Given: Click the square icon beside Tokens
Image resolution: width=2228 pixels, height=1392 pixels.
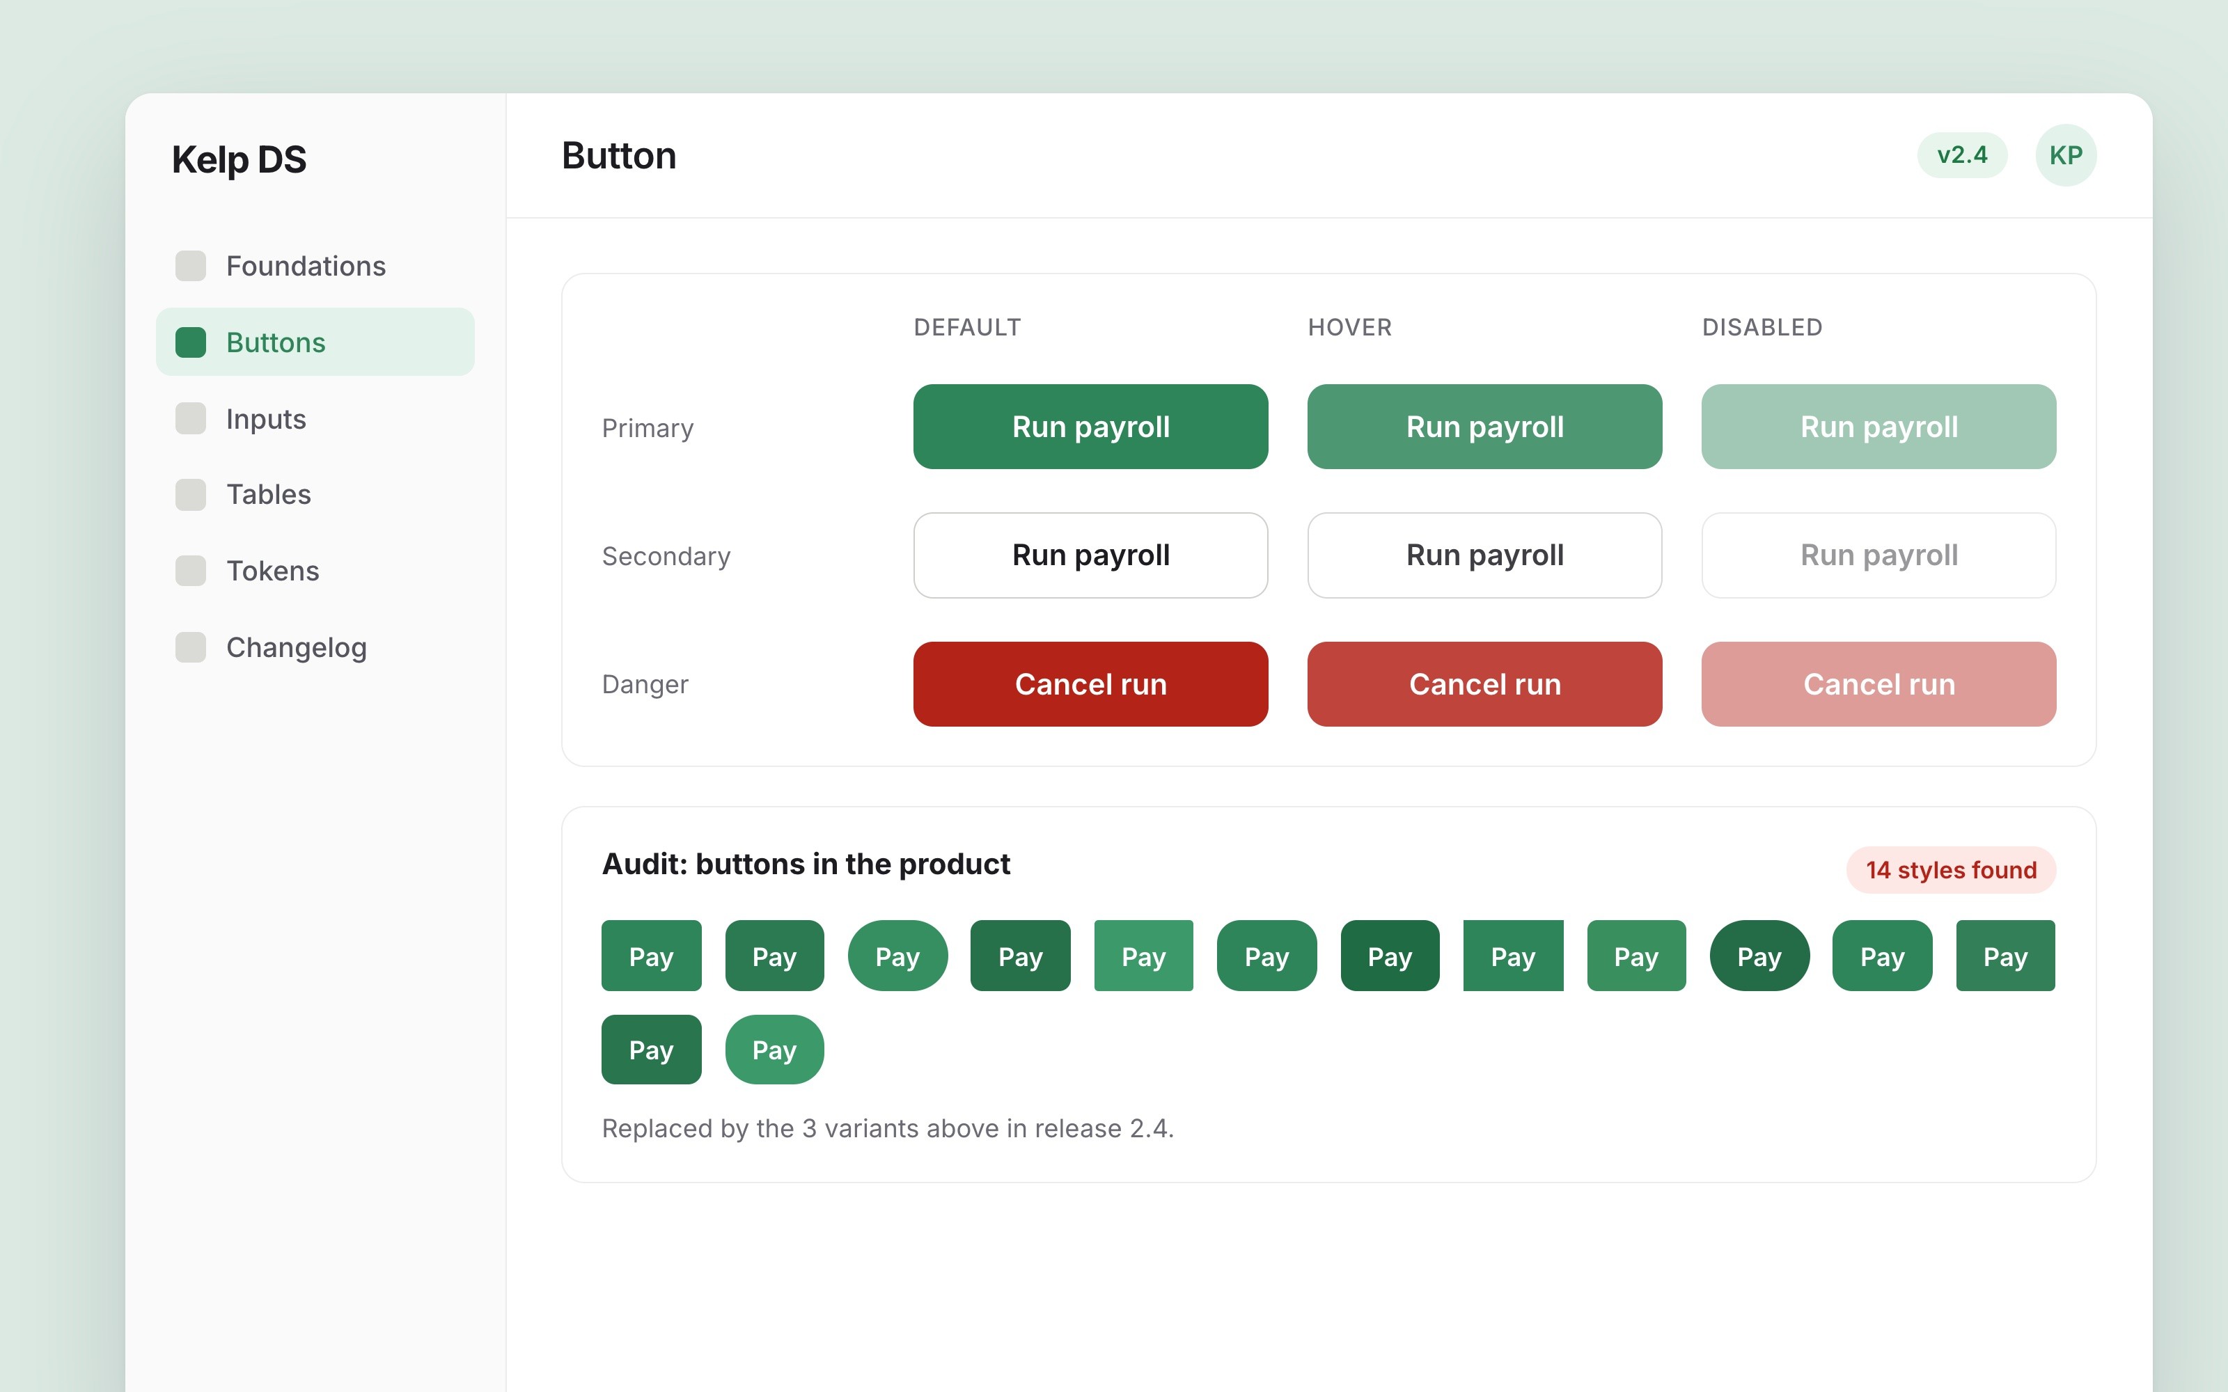Looking at the screenshot, I should (191, 571).
